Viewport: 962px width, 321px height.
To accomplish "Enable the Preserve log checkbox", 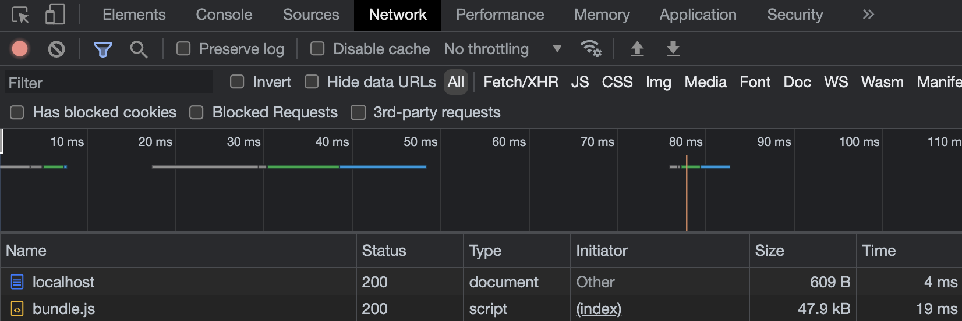I will click(x=183, y=48).
